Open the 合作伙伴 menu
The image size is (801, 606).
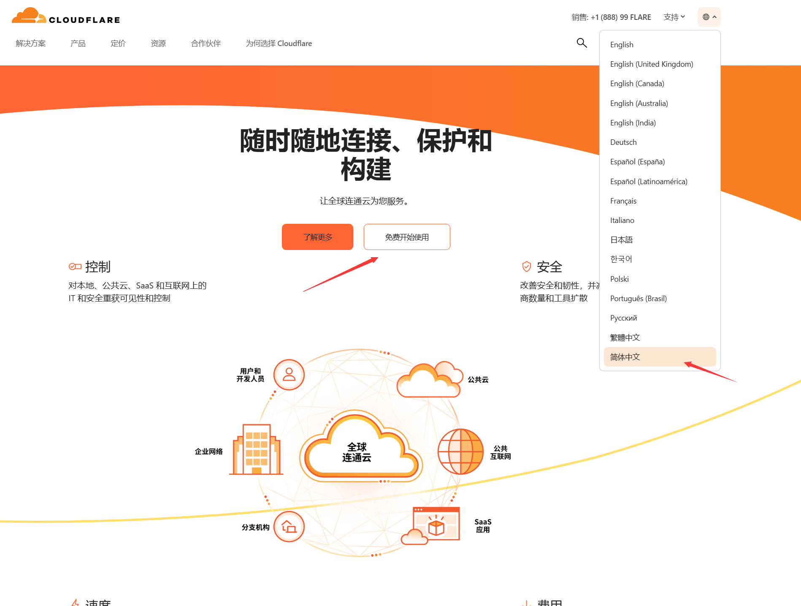click(206, 43)
